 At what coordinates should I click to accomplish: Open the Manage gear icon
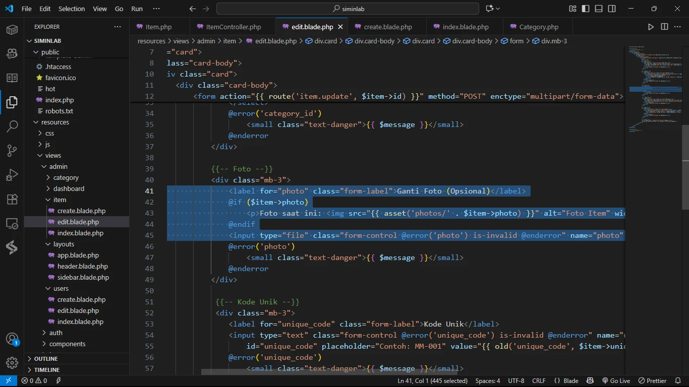pos(12,362)
